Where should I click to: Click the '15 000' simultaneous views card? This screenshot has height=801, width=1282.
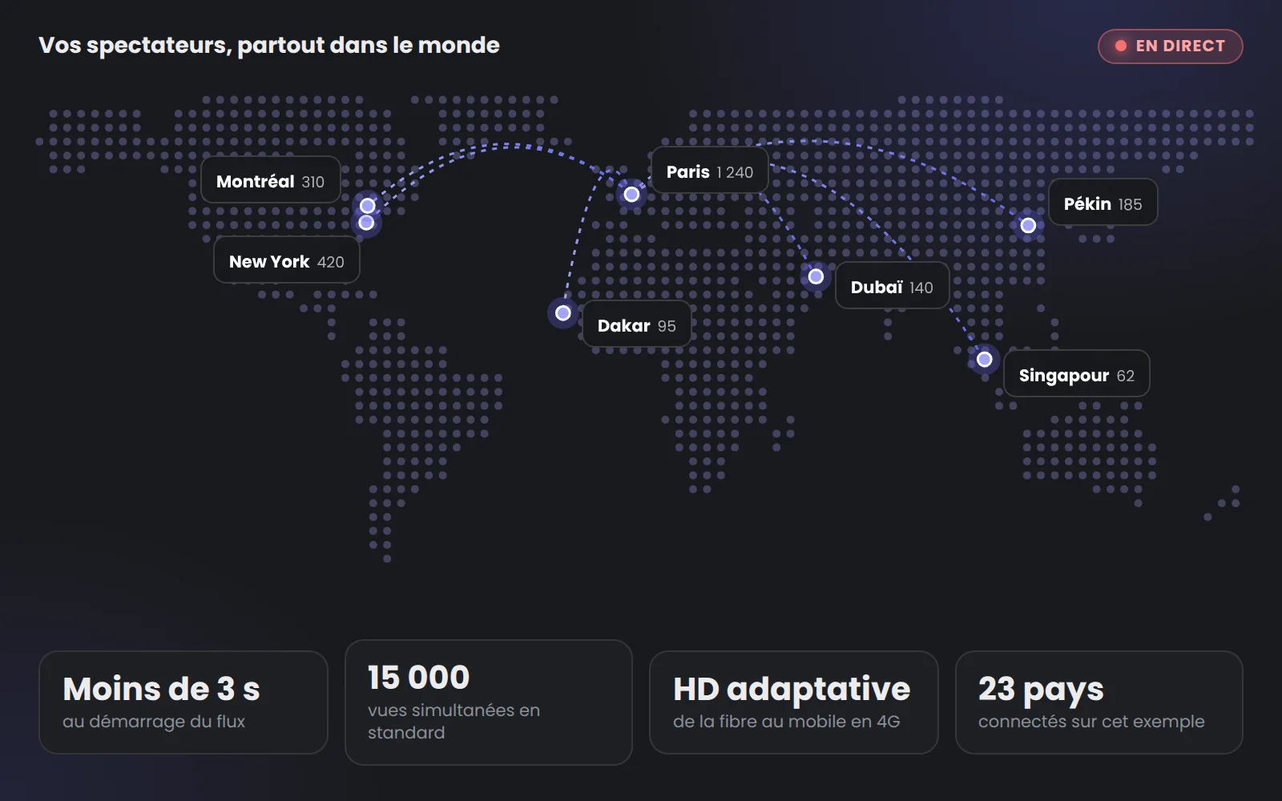(489, 702)
